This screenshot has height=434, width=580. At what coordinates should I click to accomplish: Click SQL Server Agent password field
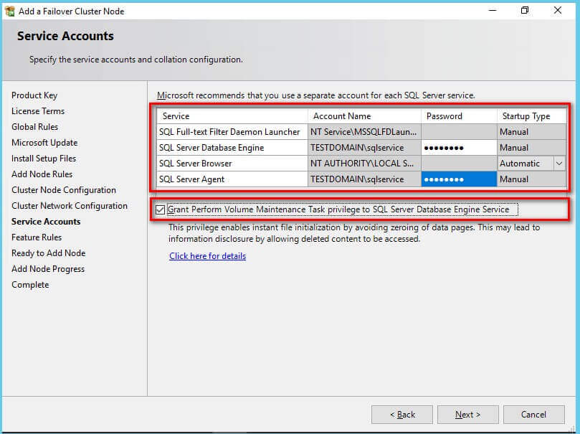pyautogui.click(x=458, y=179)
